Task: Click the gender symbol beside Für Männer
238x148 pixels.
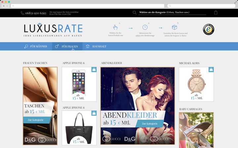Action: click(26, 46)
